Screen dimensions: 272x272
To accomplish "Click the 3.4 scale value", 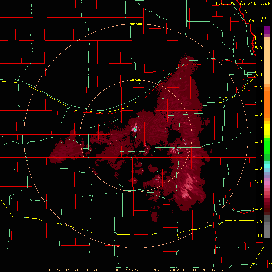I will click(258, 141).
